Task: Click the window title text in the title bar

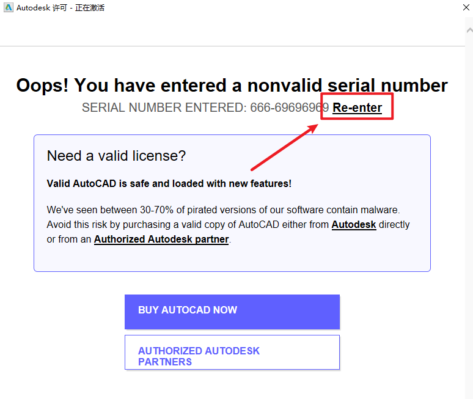Action: (x=61, y=8)
